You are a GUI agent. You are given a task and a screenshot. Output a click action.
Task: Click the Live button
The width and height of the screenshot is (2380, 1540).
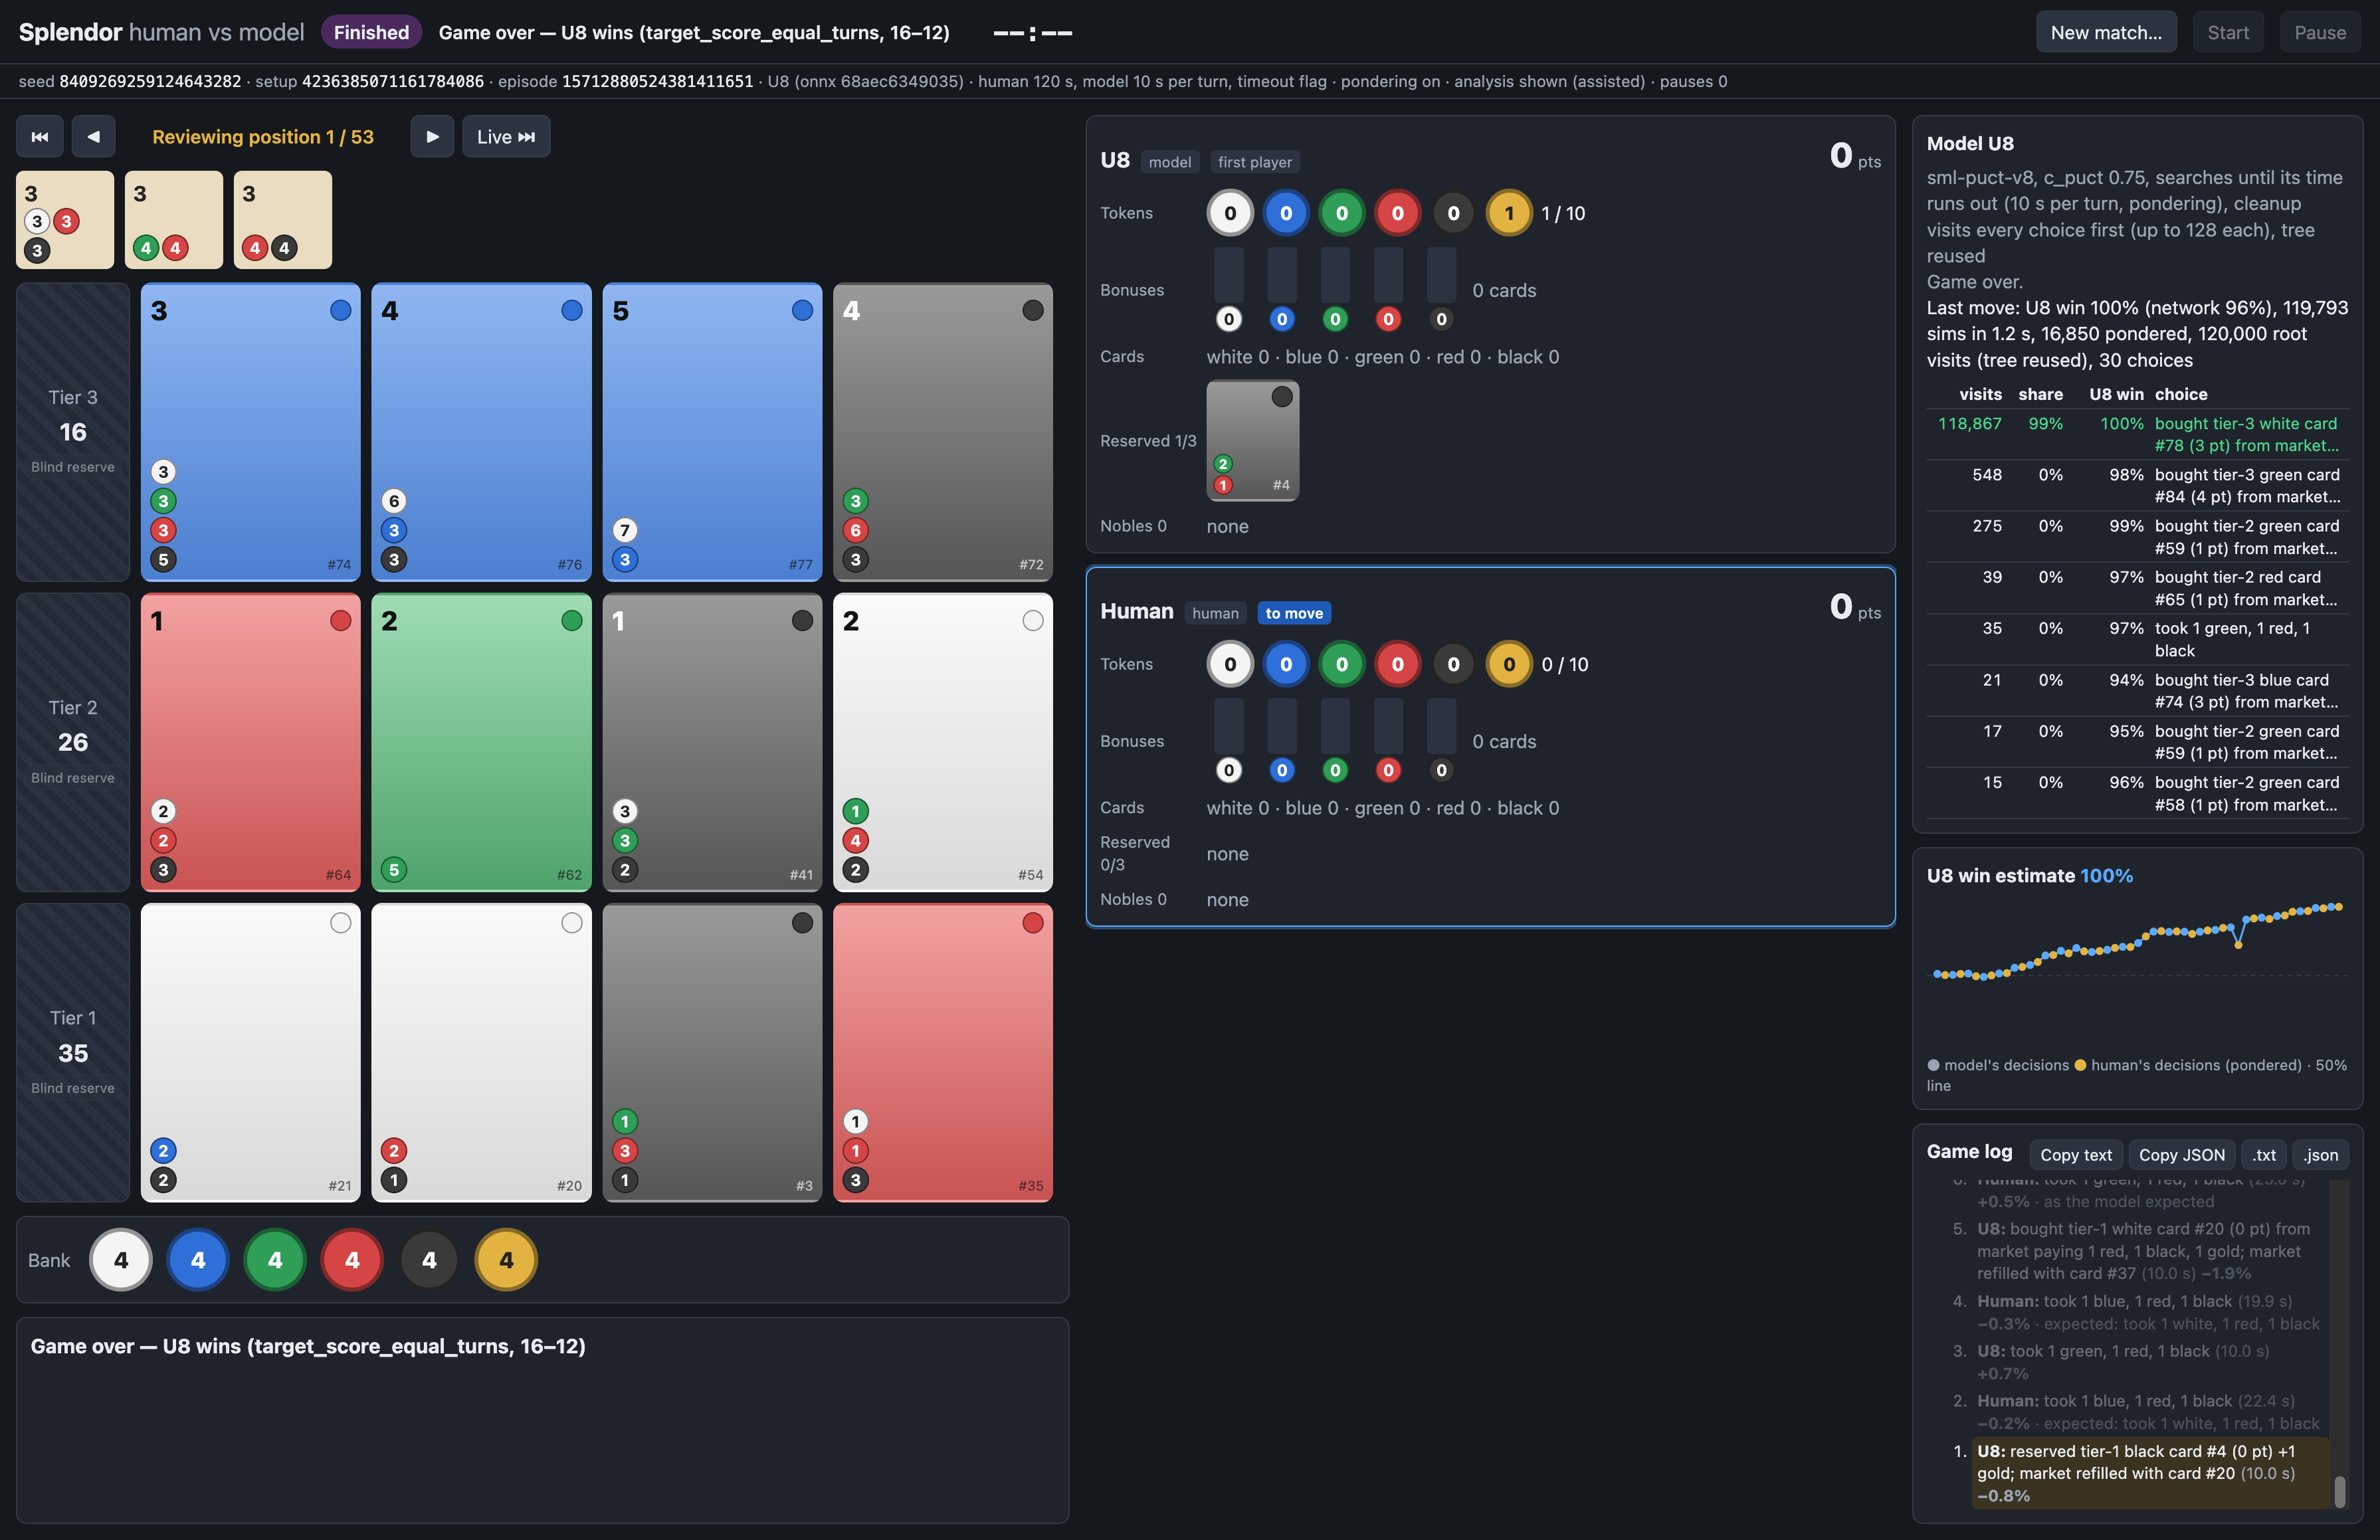click(x=506, y=137)
